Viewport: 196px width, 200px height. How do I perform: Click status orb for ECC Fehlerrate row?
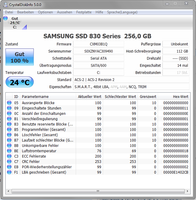9,156
